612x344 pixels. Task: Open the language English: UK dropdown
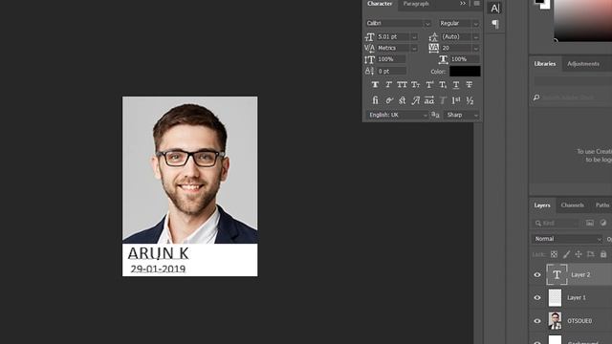398,115
